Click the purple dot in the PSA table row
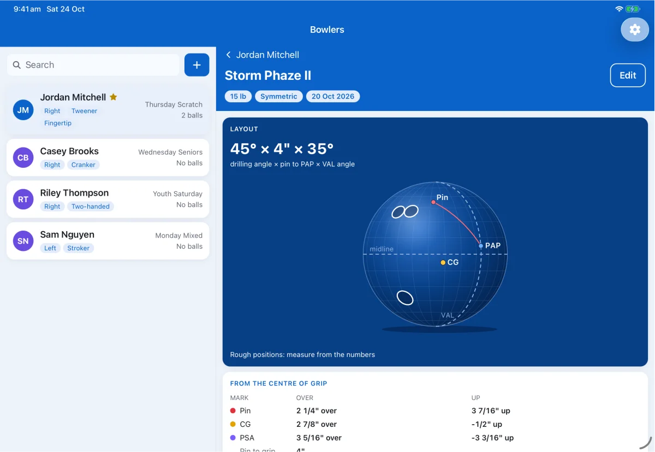Screen dimensions: 655x452 233,438
